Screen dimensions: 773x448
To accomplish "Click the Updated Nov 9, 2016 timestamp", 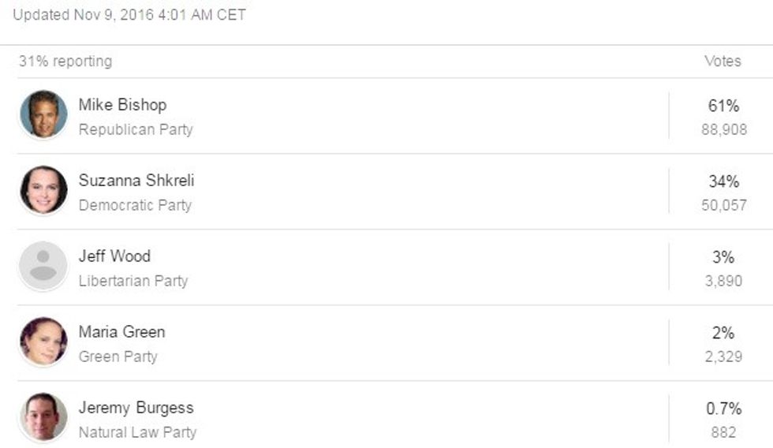I will 129,14.
